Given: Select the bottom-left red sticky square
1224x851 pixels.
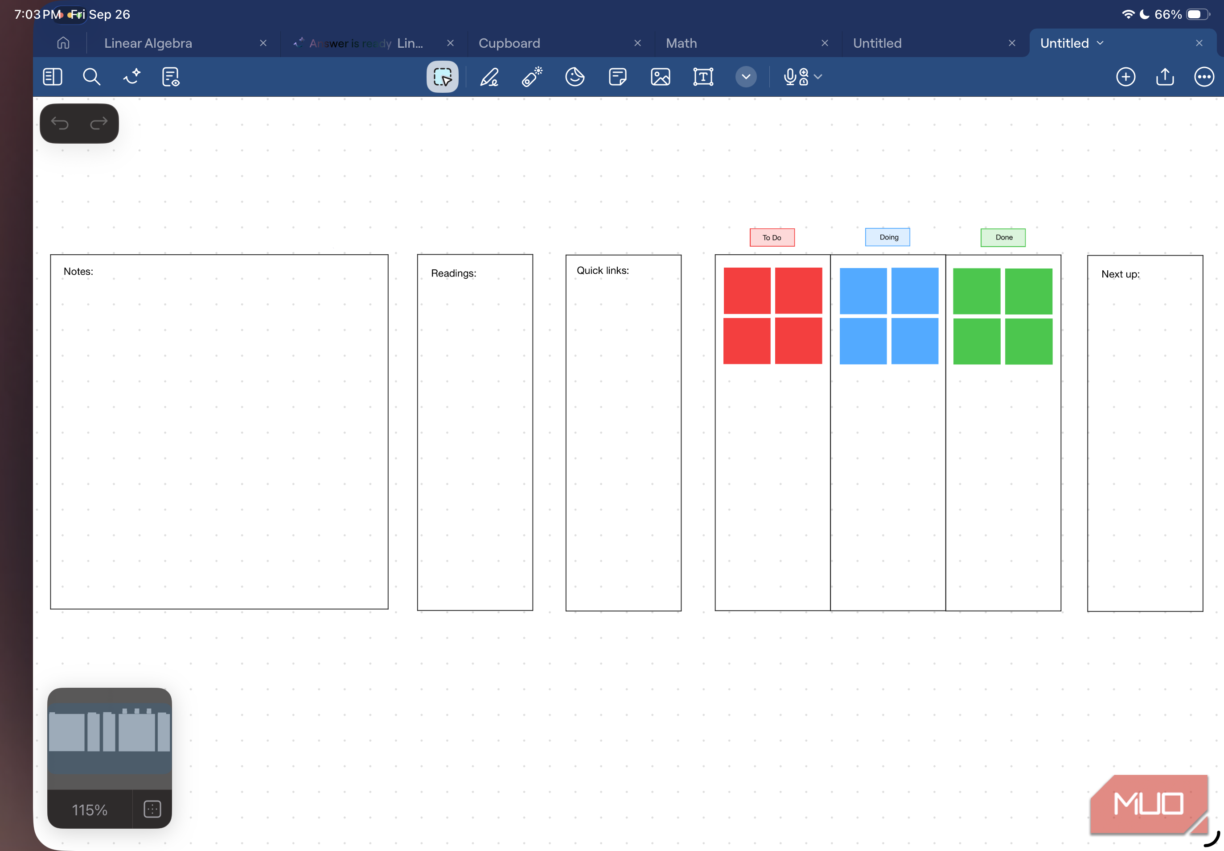Looking at the screenshot, I should (x=747, y=341).
